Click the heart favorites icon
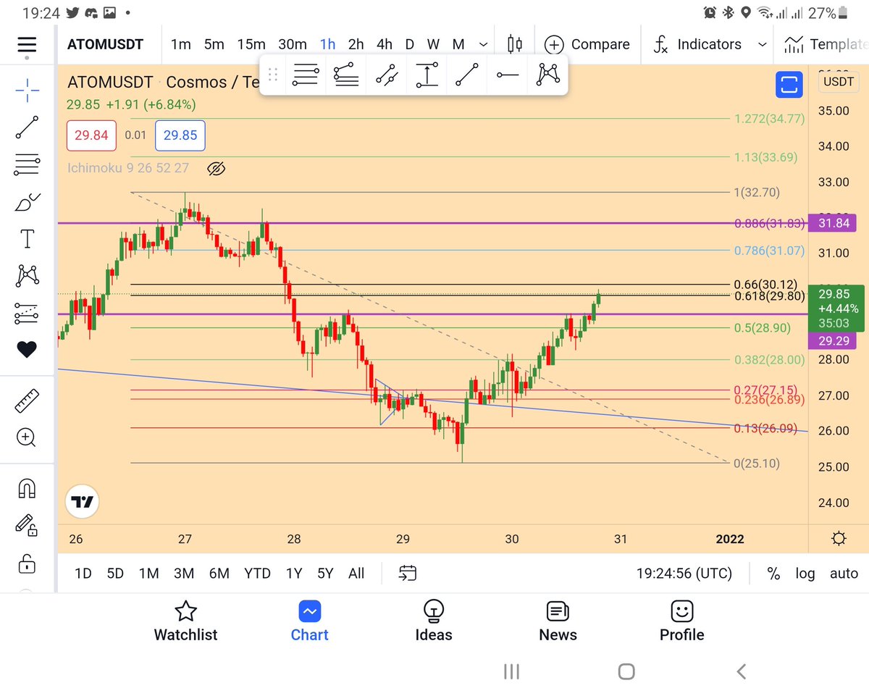Screen dimensions: 869x696 [x=27, y=350]
